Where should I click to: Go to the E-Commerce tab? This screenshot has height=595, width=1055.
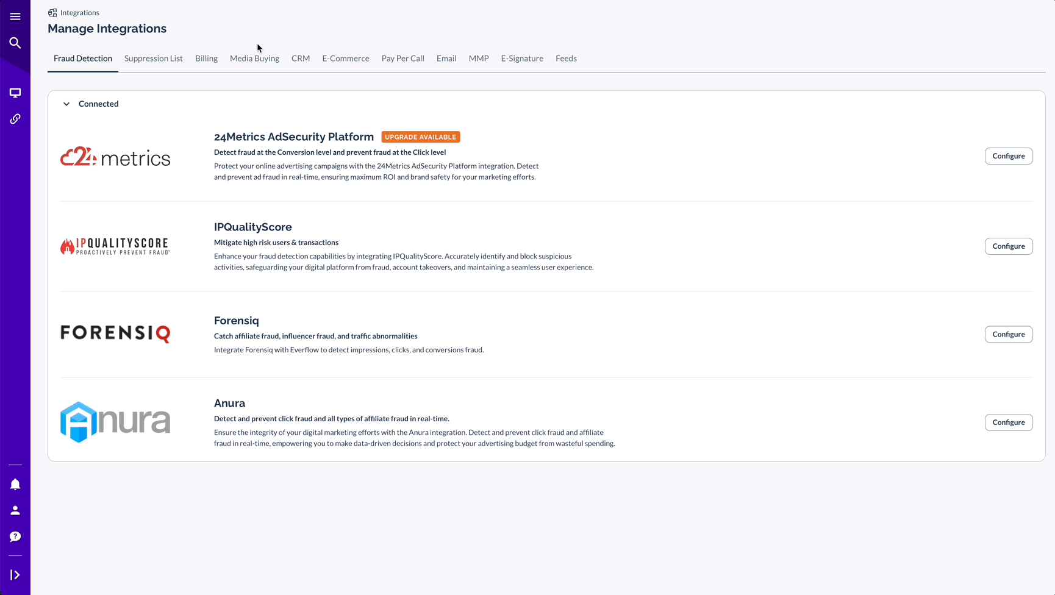coord(346,59)
